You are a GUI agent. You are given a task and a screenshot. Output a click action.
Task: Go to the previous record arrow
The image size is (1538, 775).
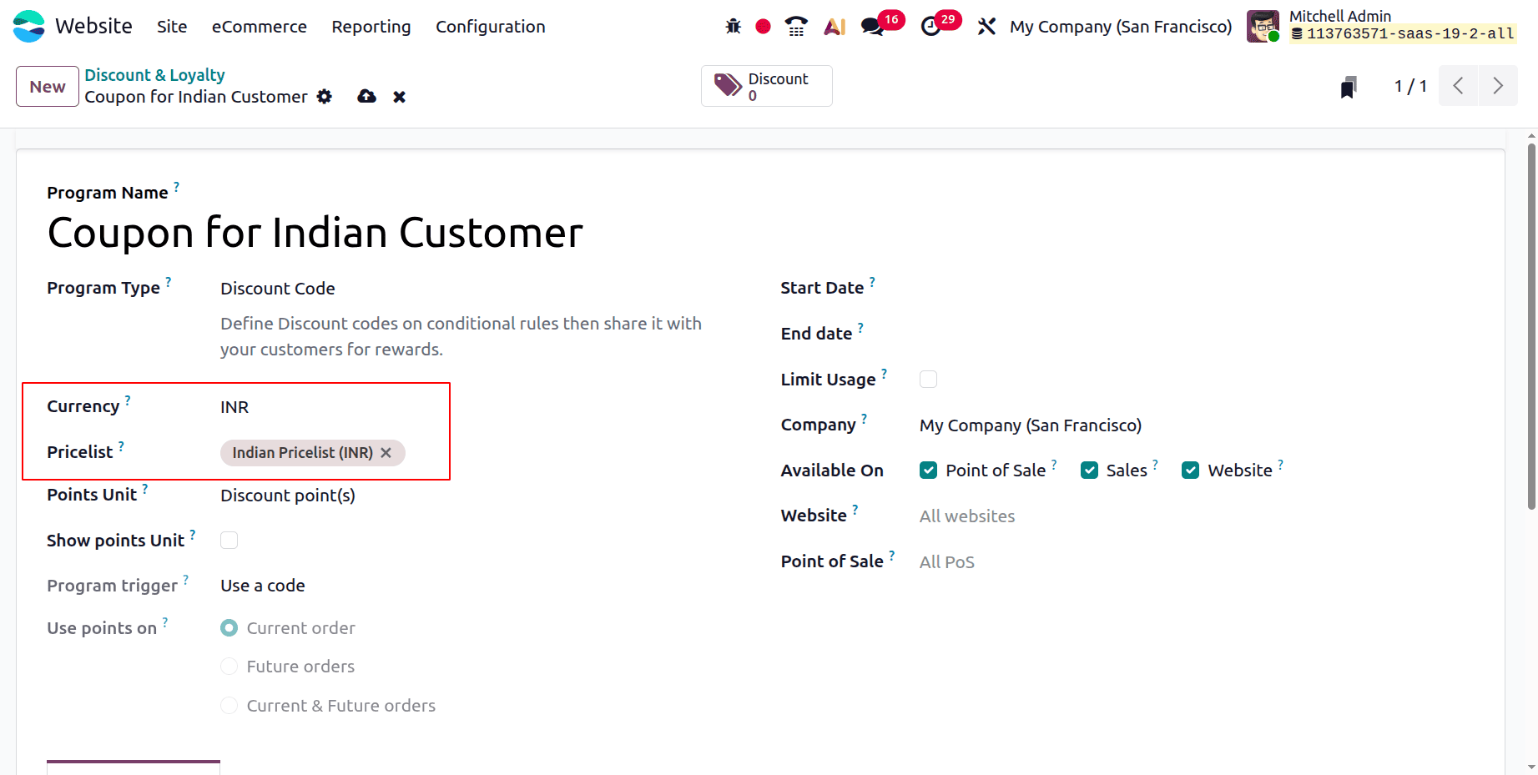pos(1458,86)
